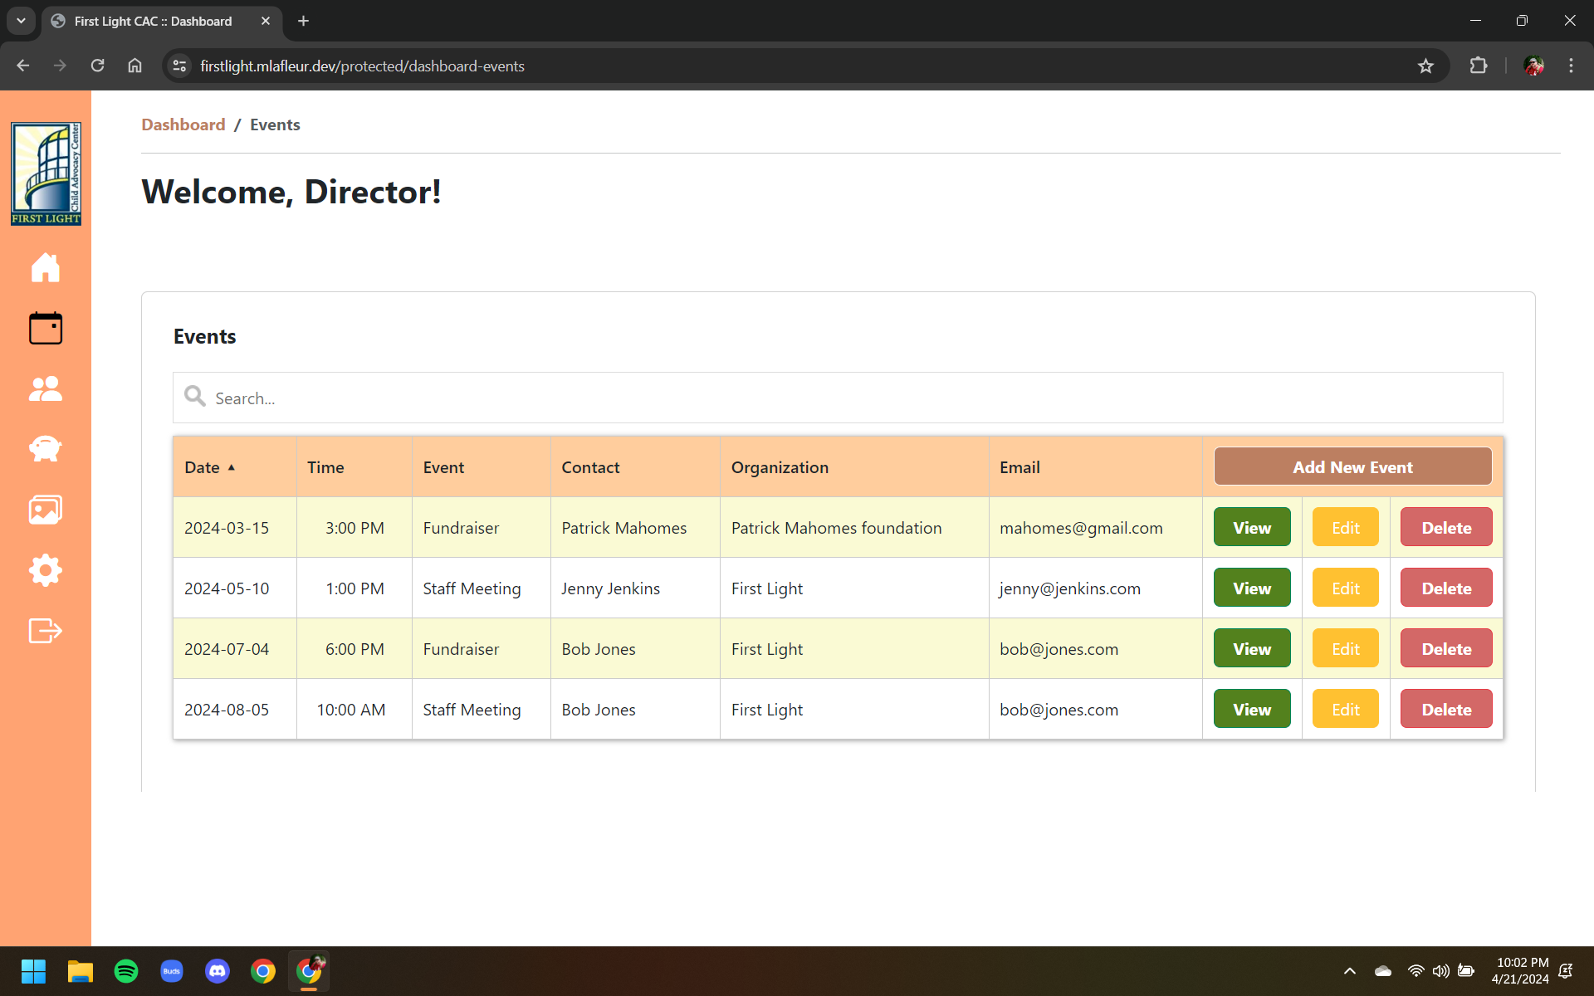The height and width of the screenshot is (996, 1594).
Task: Open the image gallery sidebar icon
Action: (46, 510)
